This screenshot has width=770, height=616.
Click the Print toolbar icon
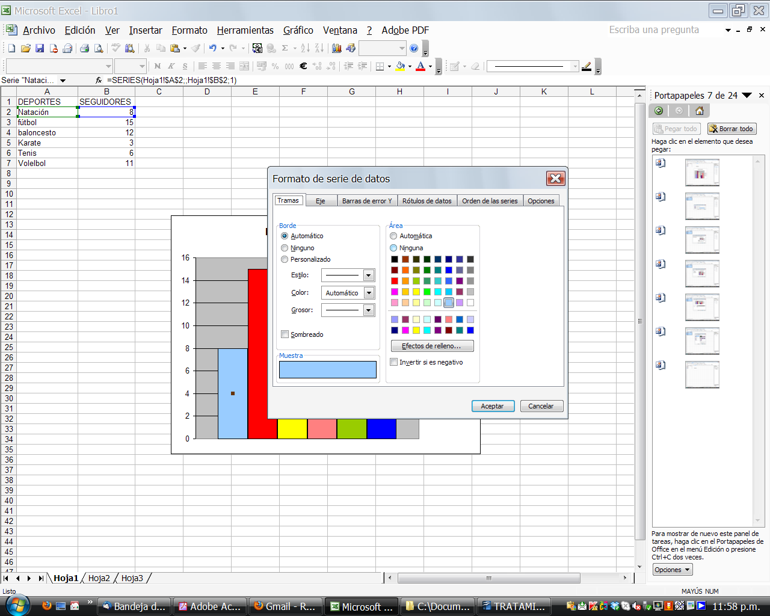click(x=85, y=48)
